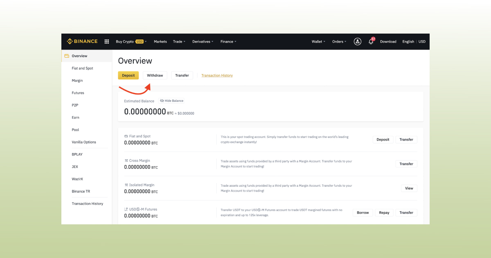Viewport: 491px width, 258px height.
Task: Click Borrow for USDⓈ-M Futures
Action: click(x=363, y=213)
